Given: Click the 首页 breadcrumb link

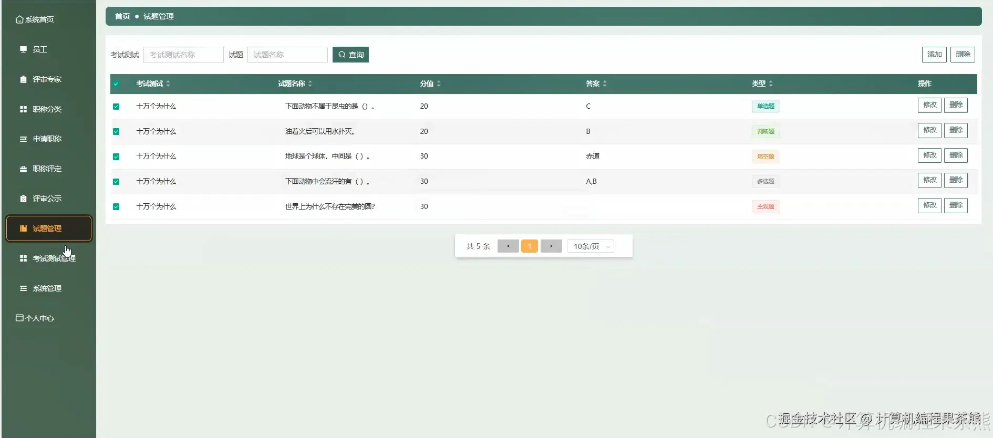Looking at the screenshot, I should pyautogui.click(x=122, y=16).
